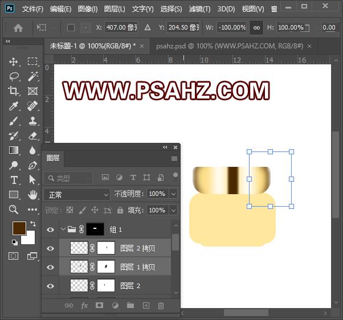343x320 pixels.
Task: Toggle the reference point checkbox
Action: (x=71, y=28)
